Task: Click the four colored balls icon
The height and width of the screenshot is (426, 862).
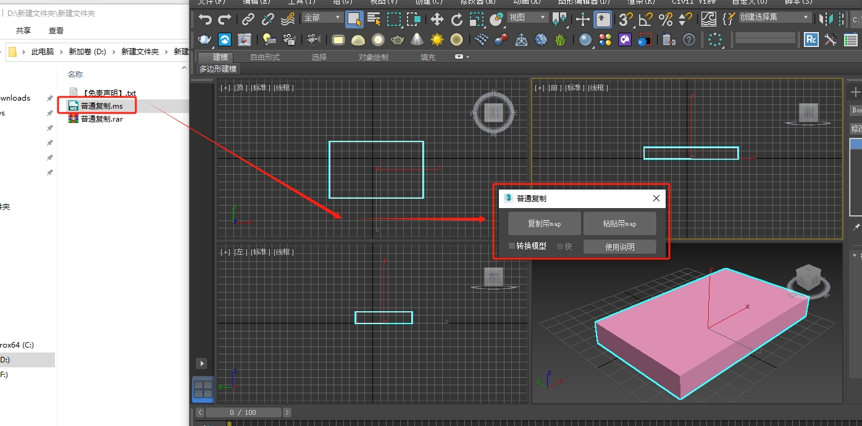Action: pyautogui.click(x=605, y=40)
